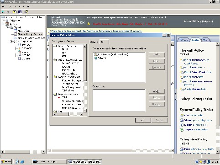Click right arrow of main pane horizontal scrollbar

click(172, 150)
